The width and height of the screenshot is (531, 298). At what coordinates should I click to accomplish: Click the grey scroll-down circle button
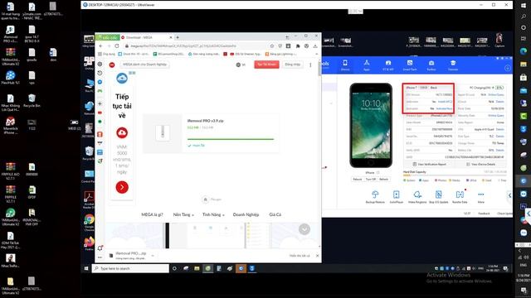[304, 229]
